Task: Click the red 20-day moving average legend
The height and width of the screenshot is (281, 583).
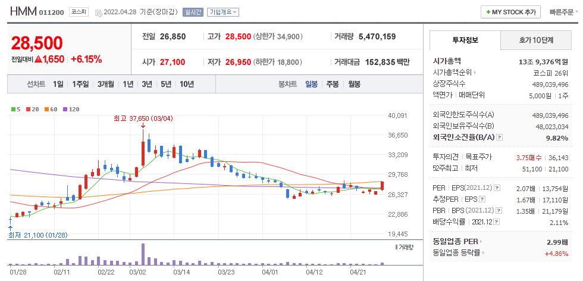Action: [x=32, y=110]
